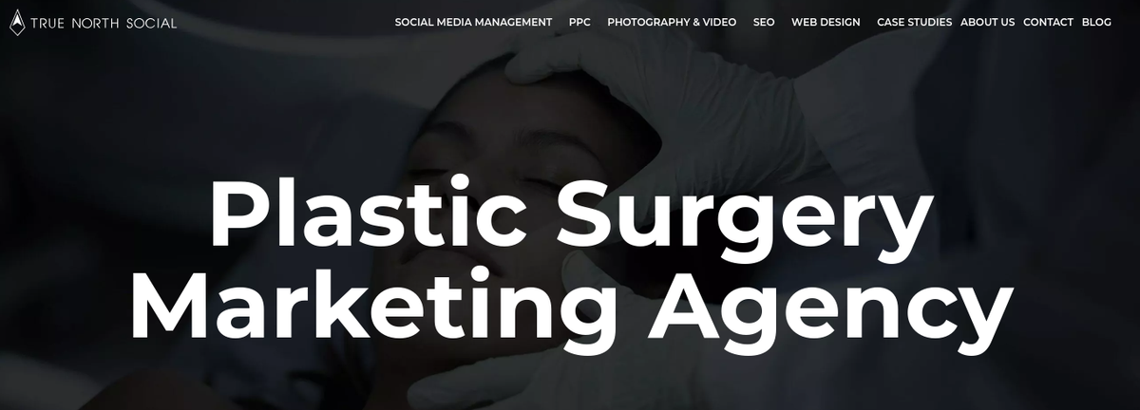
Task: View the Case Studies page
Action: point(914,22)
